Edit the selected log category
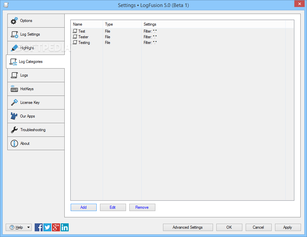307x237 pixels. (113, 207)
